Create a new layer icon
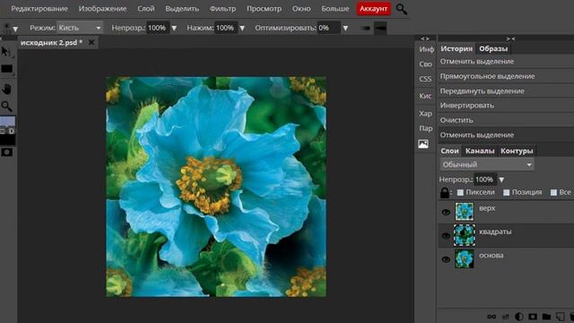The image size is (574, 323). (x=560, y=317)
